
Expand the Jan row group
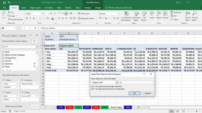(46, 52)
